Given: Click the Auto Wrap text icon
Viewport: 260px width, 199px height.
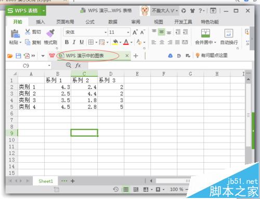Looking at the screenshot, I should click(229, 33).
